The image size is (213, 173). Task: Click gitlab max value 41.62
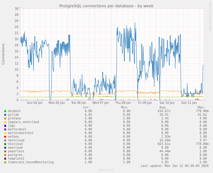coord(202,115)
